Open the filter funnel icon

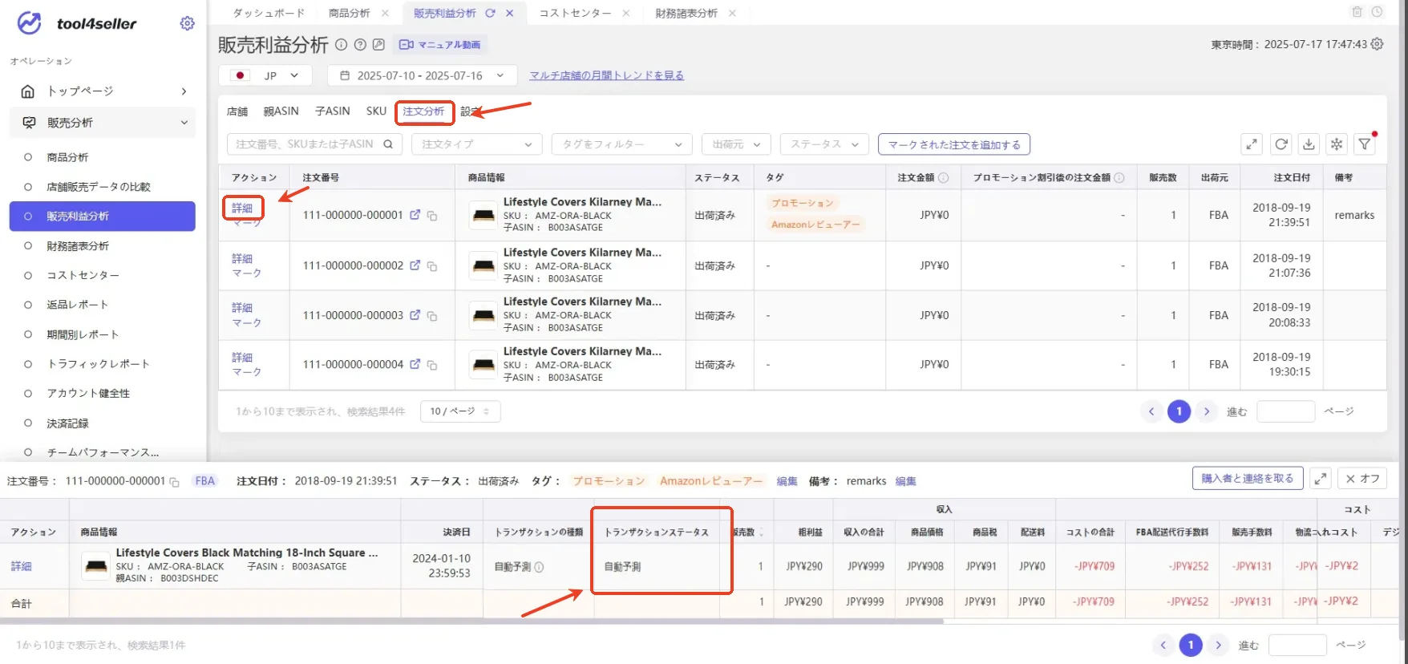tap(1364, 144)
